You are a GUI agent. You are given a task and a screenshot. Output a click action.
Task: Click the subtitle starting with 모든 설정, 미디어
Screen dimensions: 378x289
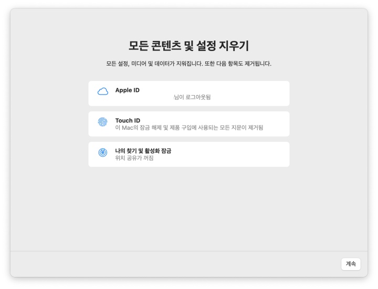click(189, 64)
